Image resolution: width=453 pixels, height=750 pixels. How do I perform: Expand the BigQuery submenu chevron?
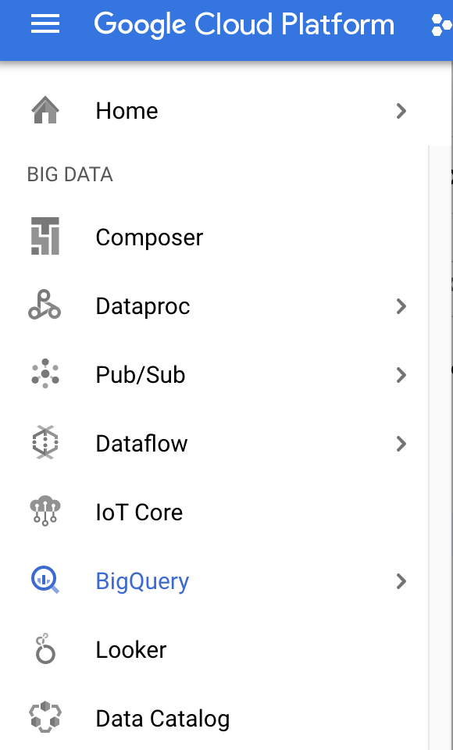coord(401,581)
